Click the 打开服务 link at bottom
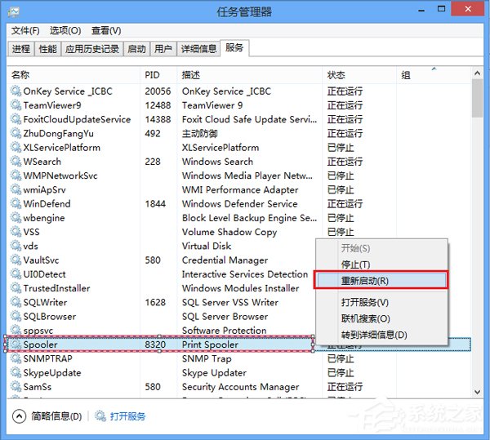This screenshot has width=490, height=440. point(127,416)
